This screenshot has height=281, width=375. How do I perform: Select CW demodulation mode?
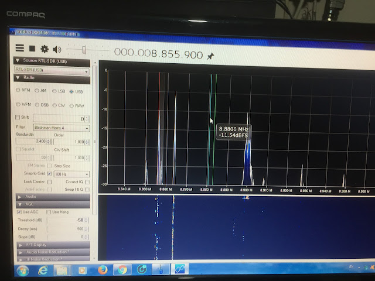59,105
